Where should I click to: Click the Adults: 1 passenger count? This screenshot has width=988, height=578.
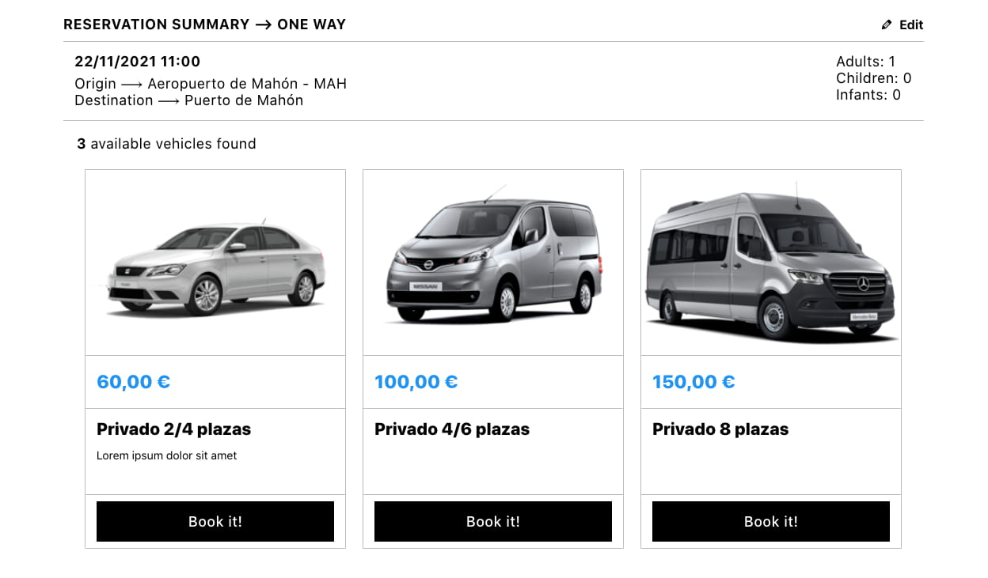click(x=865, y=62)
